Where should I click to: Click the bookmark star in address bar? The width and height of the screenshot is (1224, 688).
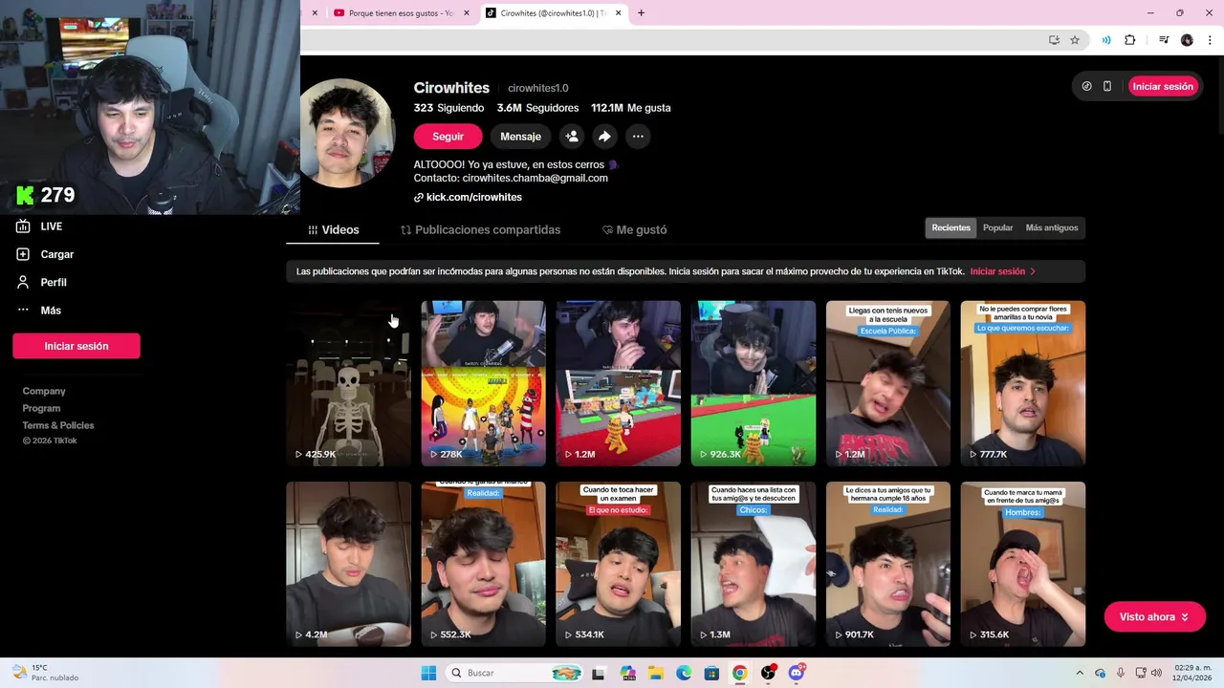(1075, 40)
